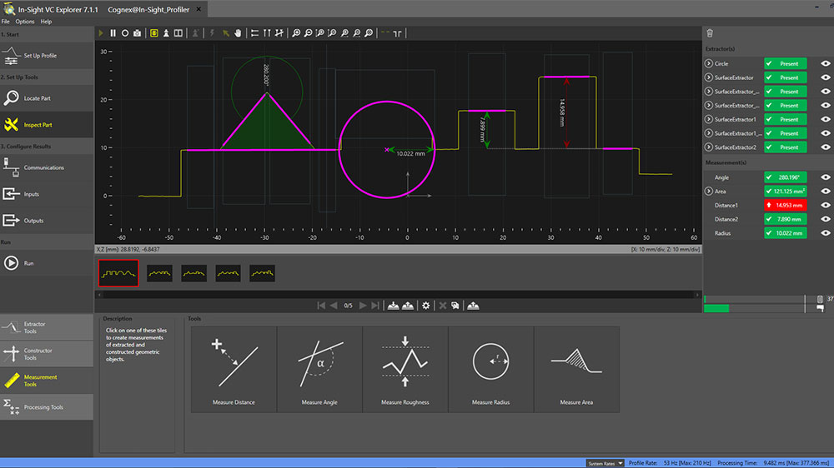Expand the Circle extractor entry
834x468 pixels.
tap(709, 63)
